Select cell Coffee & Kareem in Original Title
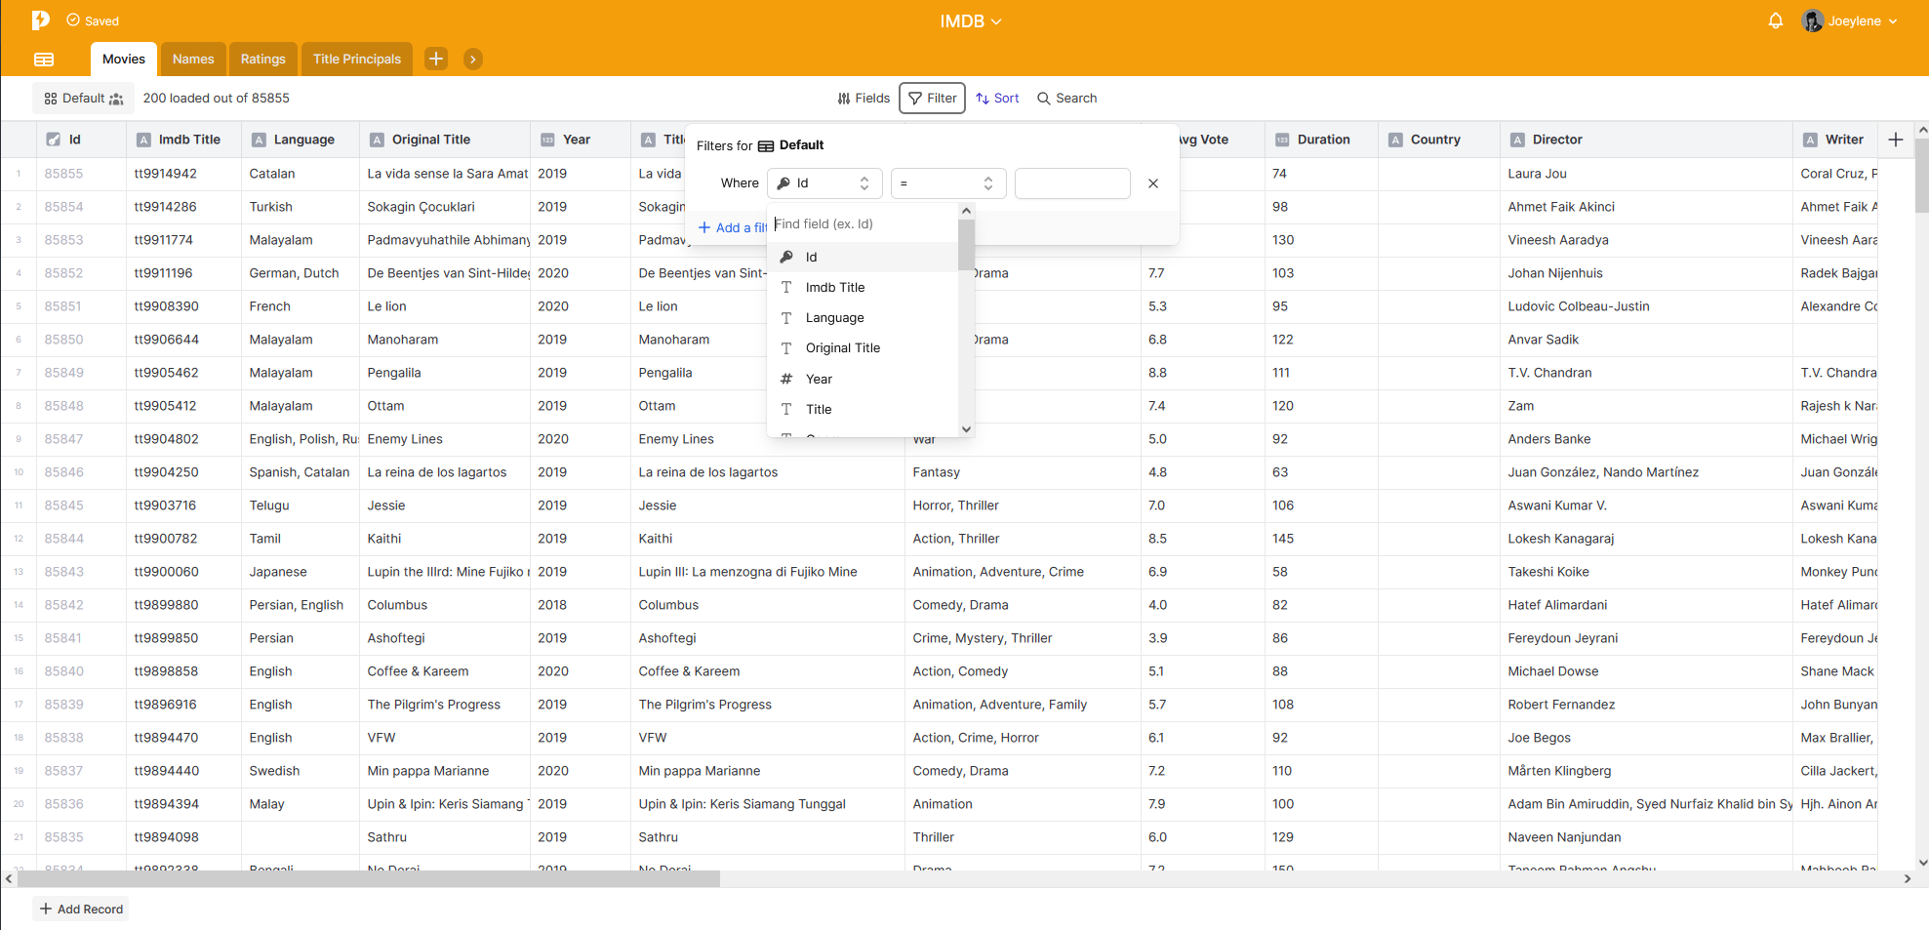 tap(445, 671)
